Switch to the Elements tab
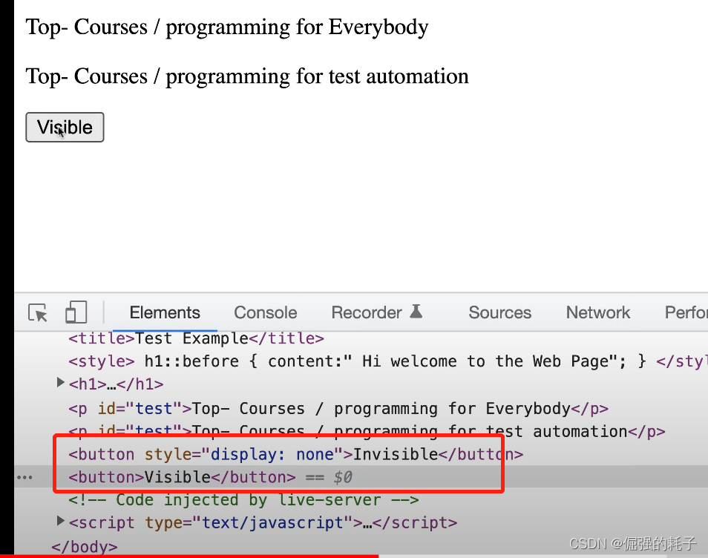The image size is (708, 558). tap(165, 312)
